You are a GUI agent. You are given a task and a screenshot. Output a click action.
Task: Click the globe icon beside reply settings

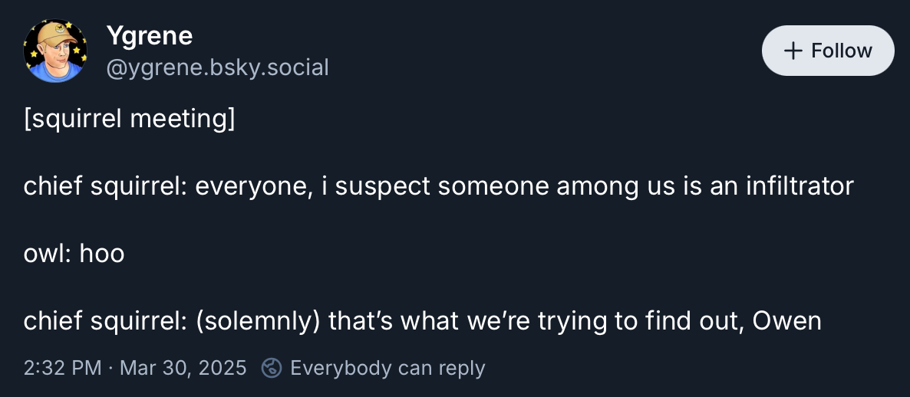coord(272,368)
